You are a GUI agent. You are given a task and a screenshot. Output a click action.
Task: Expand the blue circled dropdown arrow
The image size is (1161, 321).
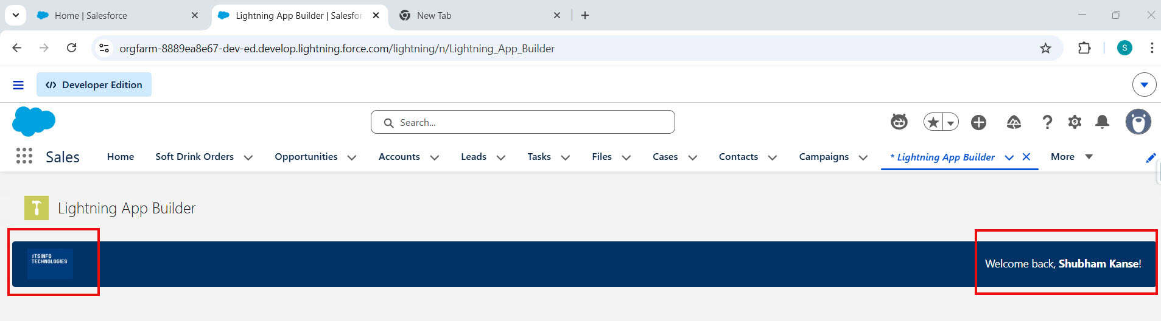coord(1144,85)
